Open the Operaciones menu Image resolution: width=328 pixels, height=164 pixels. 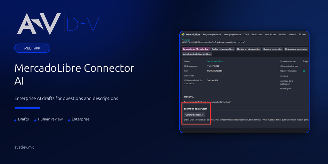(270, 34)
